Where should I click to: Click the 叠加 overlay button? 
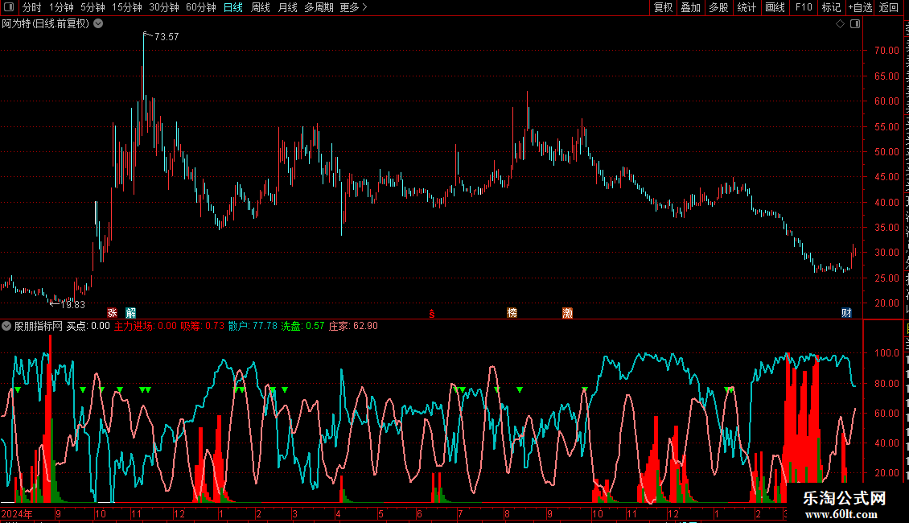tap(691, 7)
